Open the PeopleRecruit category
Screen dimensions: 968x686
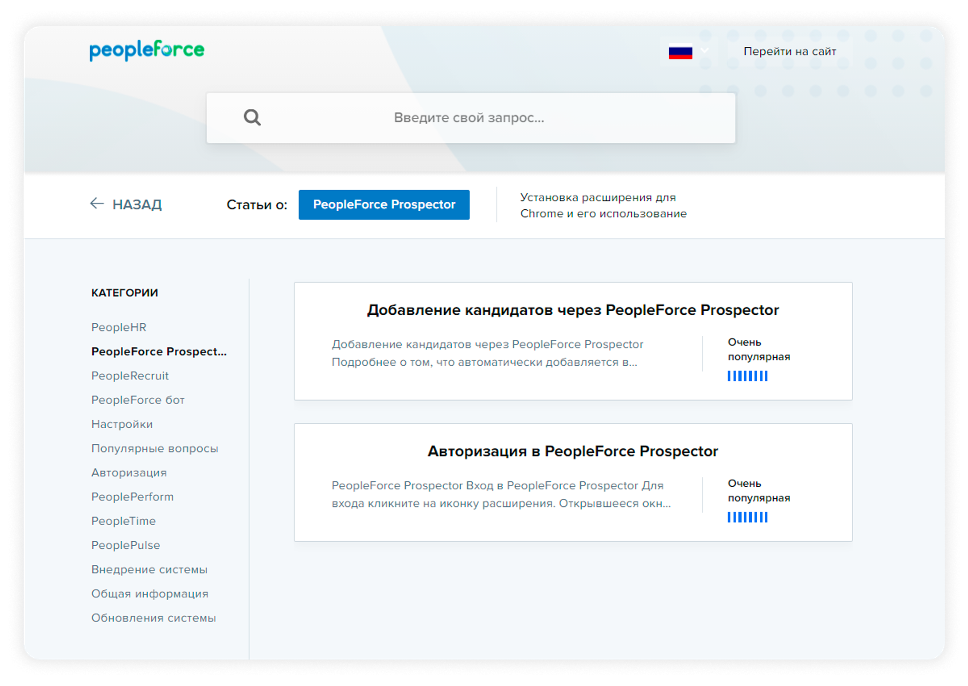[130, 376]
